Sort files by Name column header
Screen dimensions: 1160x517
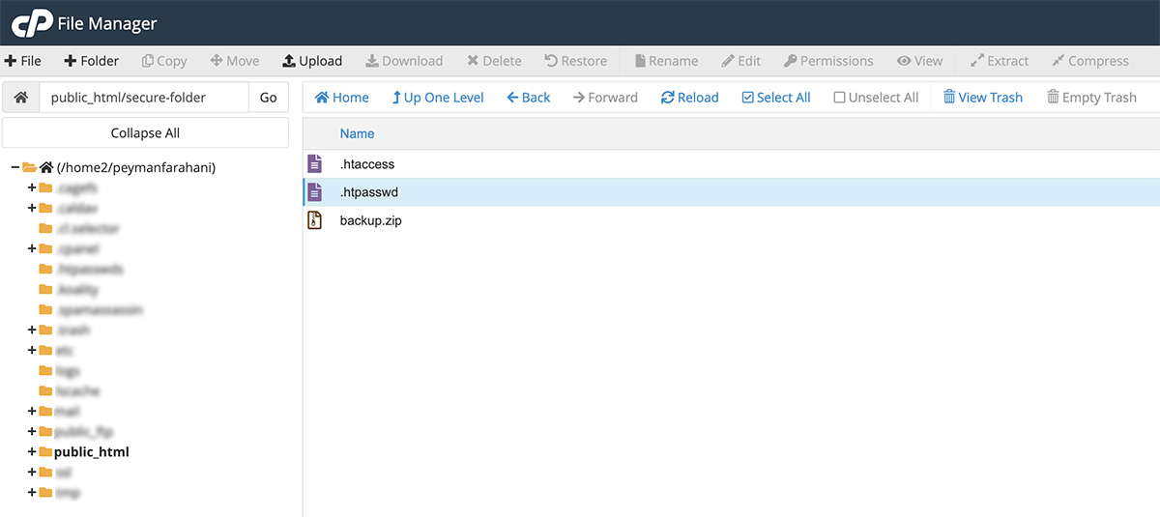pos(357,133)
